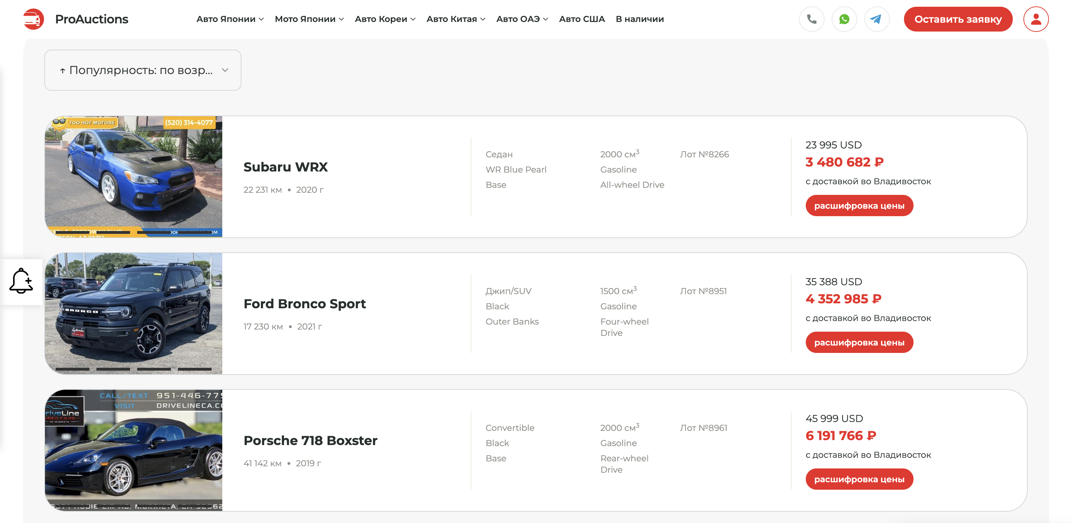Expand Авто Кореи menu

click(x=385, y=19)
